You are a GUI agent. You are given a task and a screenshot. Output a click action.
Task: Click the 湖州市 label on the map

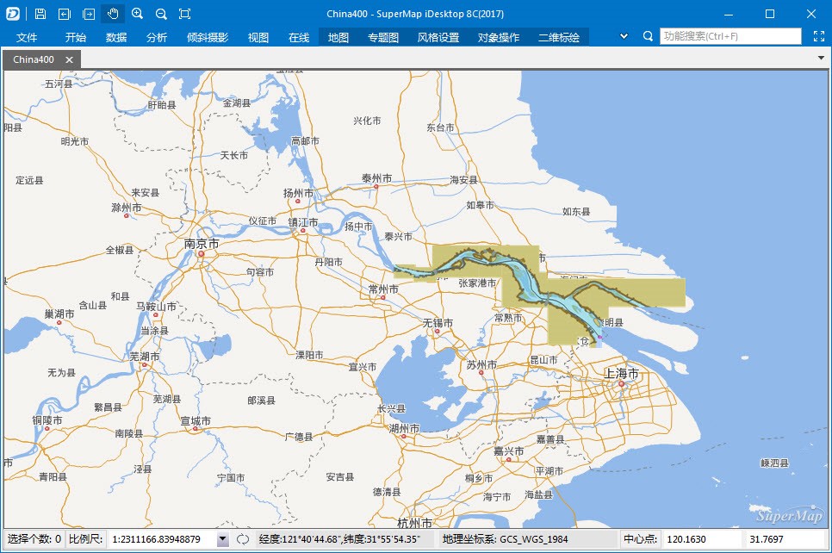click(404, 428)
